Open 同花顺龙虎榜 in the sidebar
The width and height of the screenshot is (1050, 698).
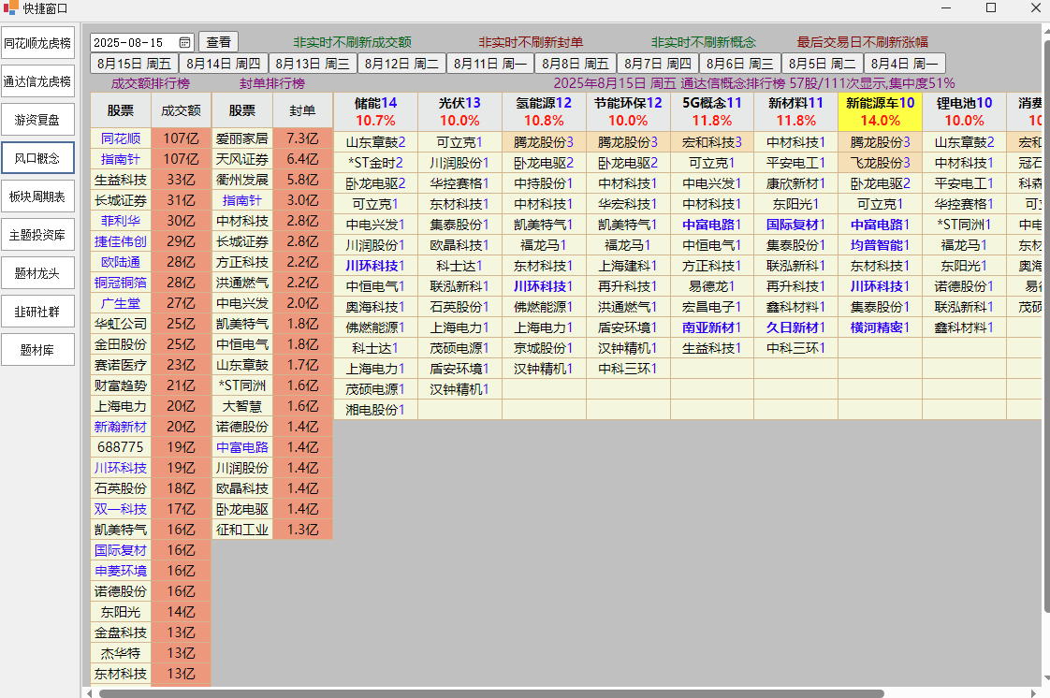[37, 43]
